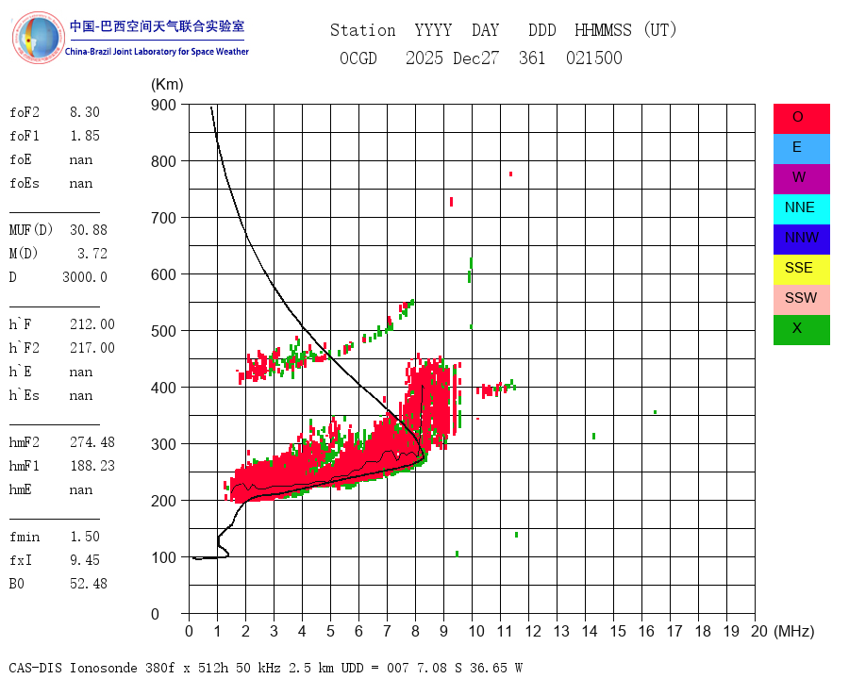Viewport: 849px width, 679px height.
Task: Click the 100 tick on height axis
Action: 163,557
